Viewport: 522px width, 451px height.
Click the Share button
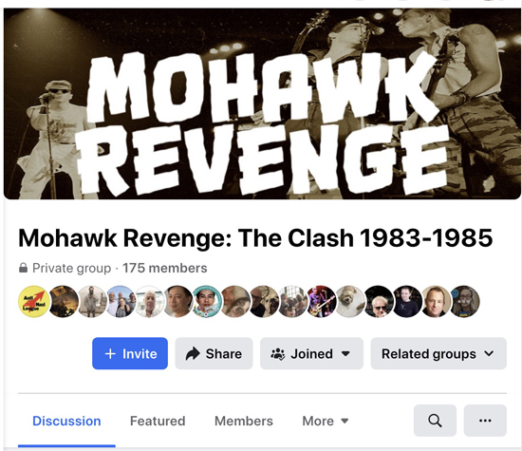214,353
